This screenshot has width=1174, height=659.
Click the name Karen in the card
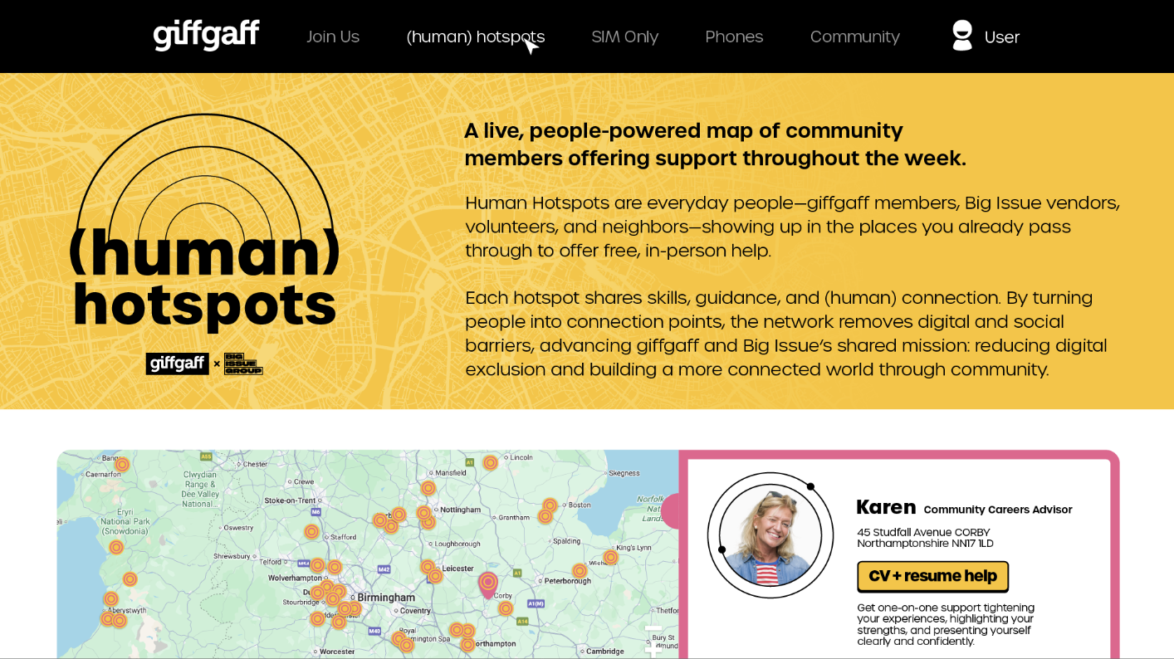(886, 507)
